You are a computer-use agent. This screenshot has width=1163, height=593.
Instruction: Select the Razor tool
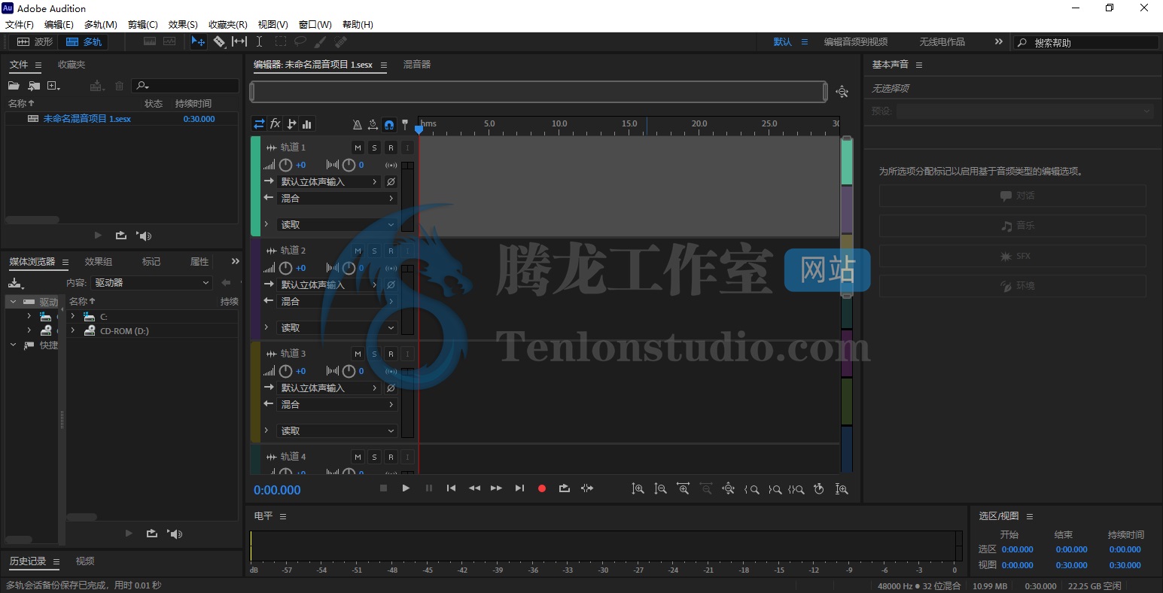(x=219, y=42)
